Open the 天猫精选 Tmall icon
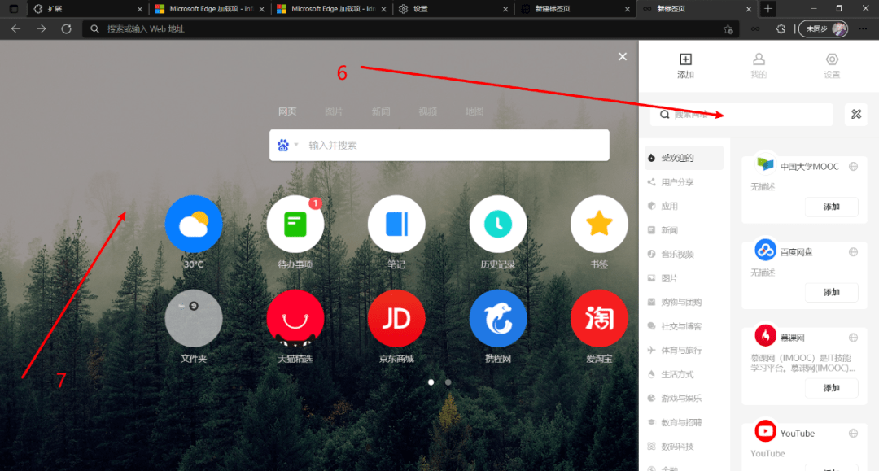This screenshot has width=879, height=471. point(295,318)
